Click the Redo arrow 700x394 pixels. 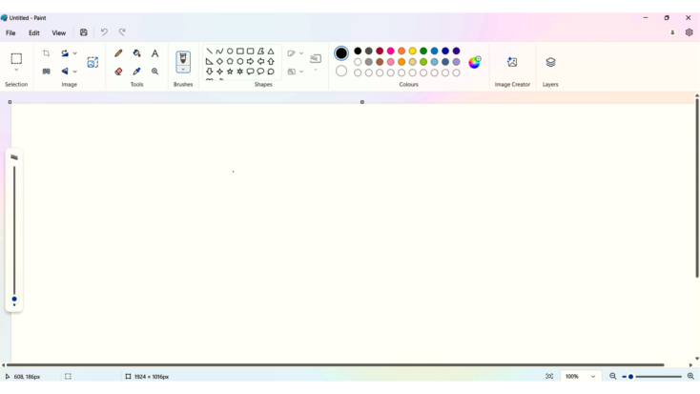(x=122, y=32)
